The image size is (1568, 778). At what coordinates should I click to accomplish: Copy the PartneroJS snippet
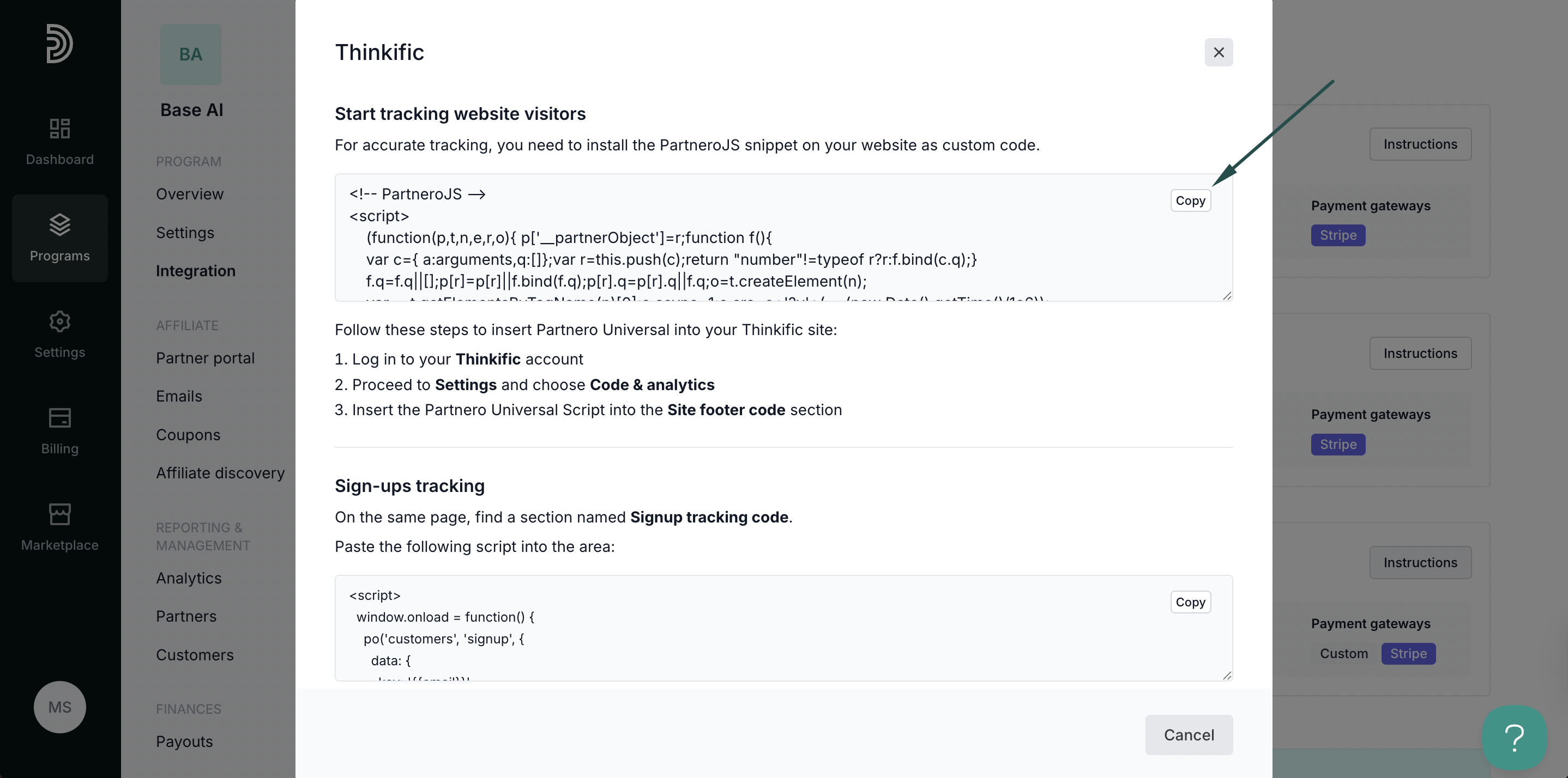[x=1190, y=200]
